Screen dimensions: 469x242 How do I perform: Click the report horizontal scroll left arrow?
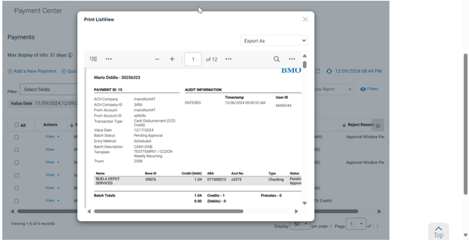(x=89, y=211)
